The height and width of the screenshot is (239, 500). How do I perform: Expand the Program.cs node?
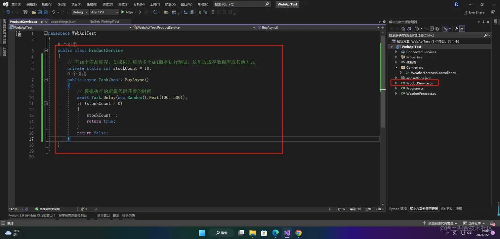click(x=396, y=88)
